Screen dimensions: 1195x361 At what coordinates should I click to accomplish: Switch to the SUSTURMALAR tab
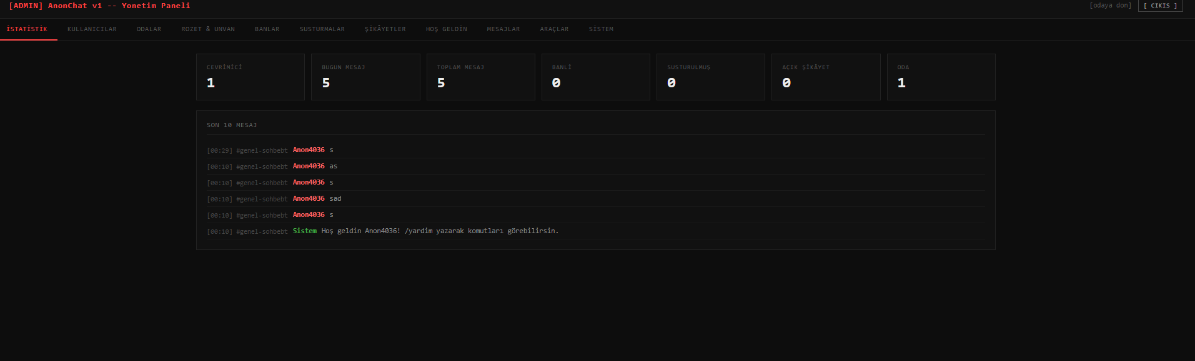tap(322, 29)
